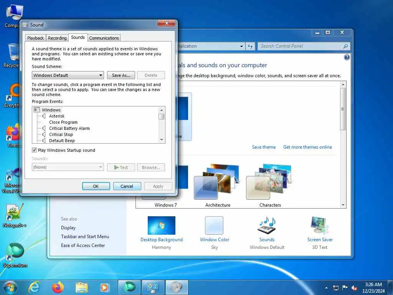Open the Window Color Sky icon

pyautogui.click(x=214, y=225)
